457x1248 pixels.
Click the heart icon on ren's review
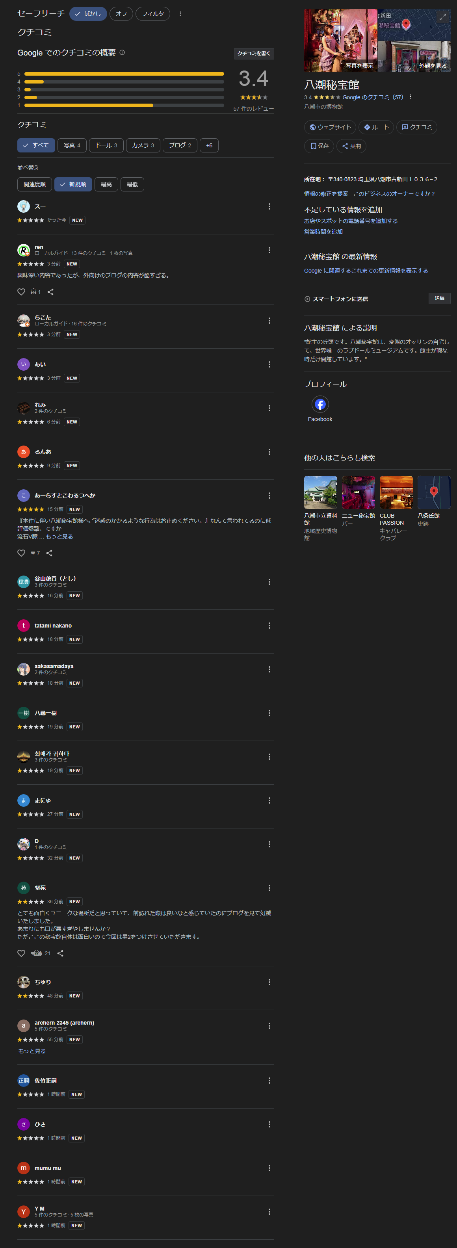point(21,292)
